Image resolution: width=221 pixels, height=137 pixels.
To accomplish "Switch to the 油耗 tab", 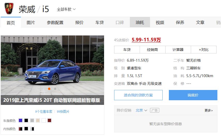I will click(140, 22).
